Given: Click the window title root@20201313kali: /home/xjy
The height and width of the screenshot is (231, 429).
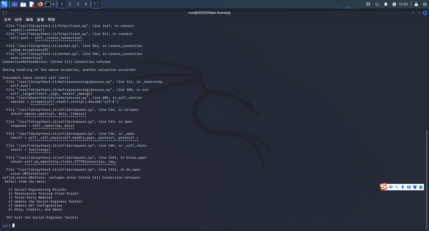Looking at the screenshot, I should [x=209, y=13].
